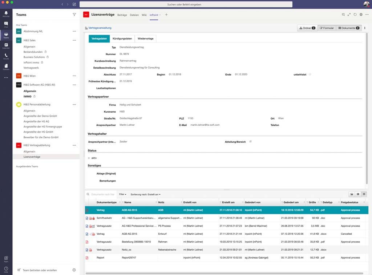Open more options for H&S Vertragsabteilung team
The height and width of the screenshot is (275, 372).
[x=74, y=145]
